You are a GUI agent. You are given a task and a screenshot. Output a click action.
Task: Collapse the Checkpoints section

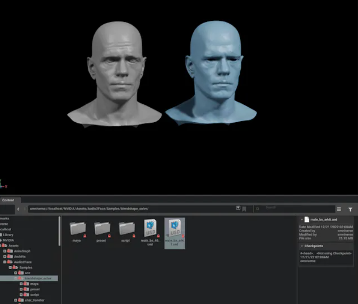(302, 246)
